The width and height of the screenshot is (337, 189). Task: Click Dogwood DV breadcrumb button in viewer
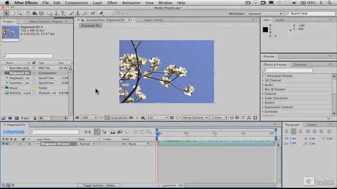[x=91, y=26]
